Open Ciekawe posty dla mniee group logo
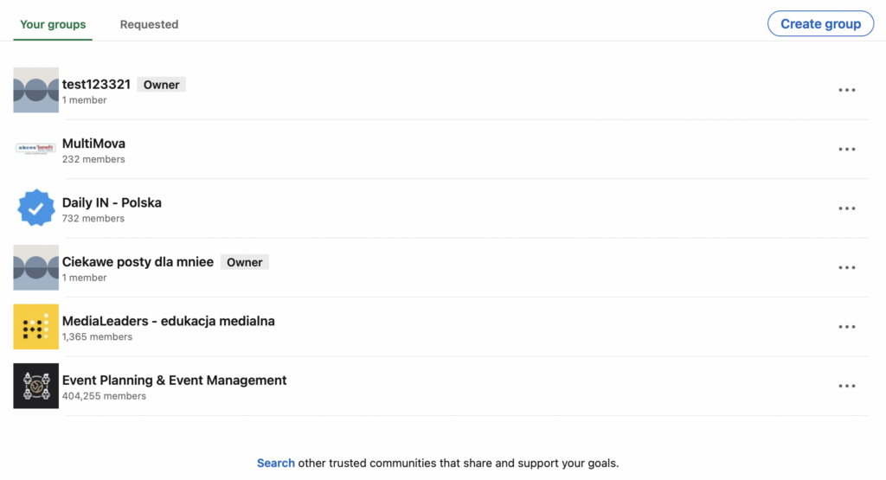 (x=36, y=267)
